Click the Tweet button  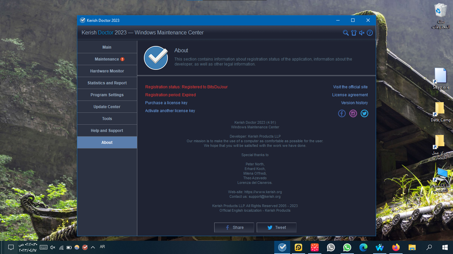click(277, 228)
